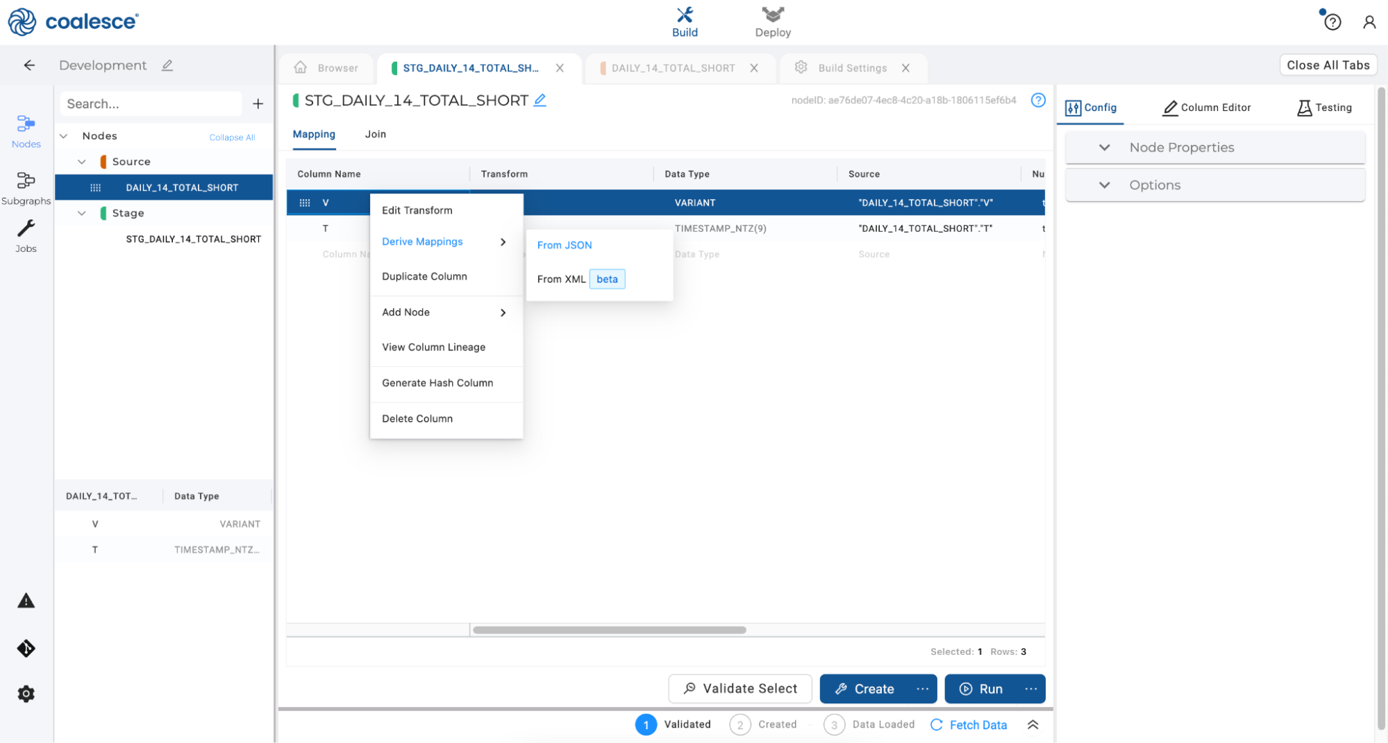Open the Column Editor tab

(x=1207, y=108)
